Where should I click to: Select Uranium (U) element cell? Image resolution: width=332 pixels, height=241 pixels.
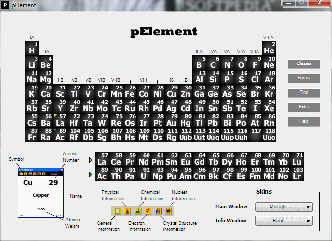[144, 174]
